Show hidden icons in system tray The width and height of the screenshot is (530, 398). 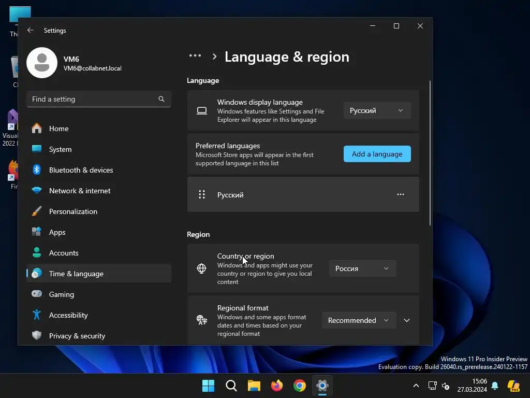tap(416, 386)
